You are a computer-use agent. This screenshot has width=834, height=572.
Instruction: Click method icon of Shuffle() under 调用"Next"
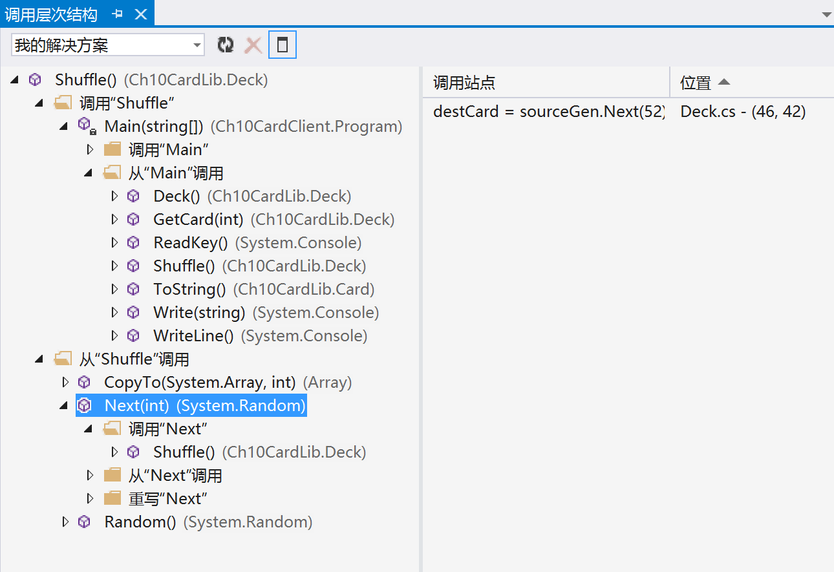[x=133, y=452]
